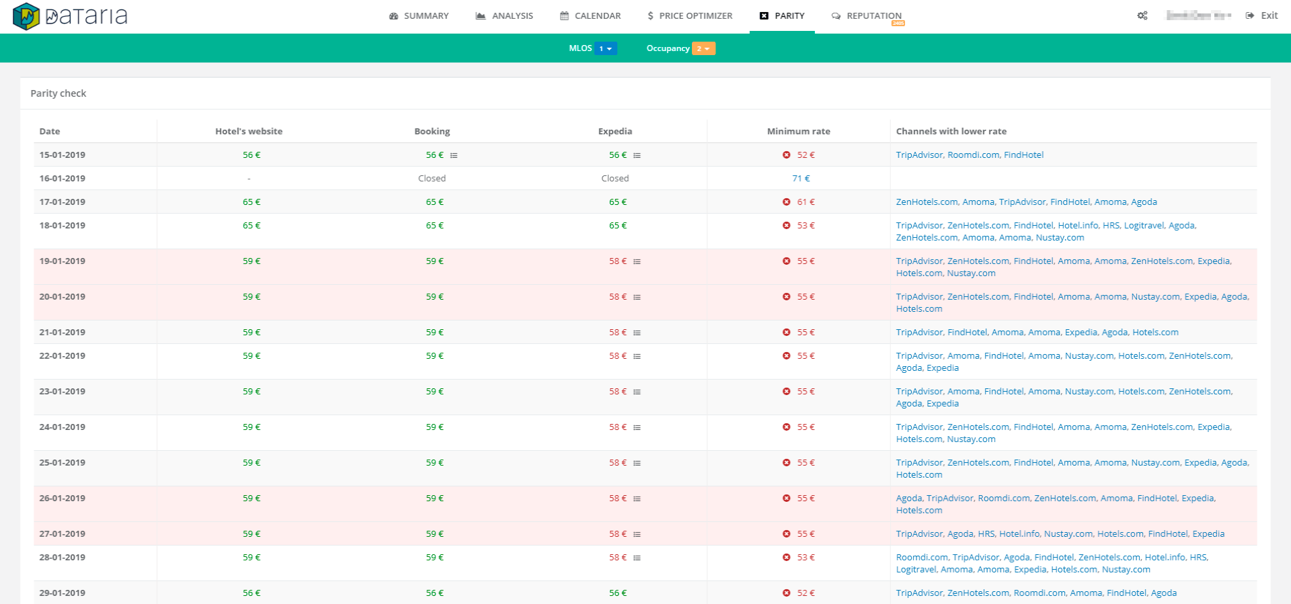
Task: Click the Parity check panel title
Action: tap(58, 93)
